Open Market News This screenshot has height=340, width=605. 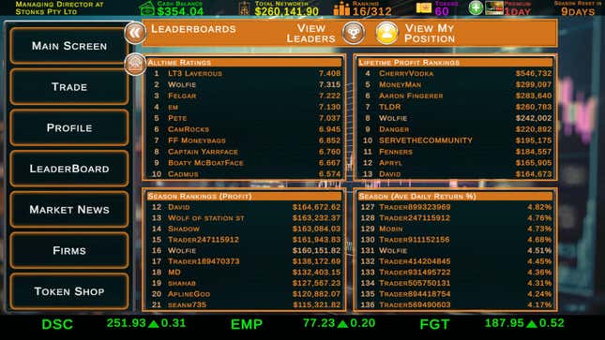[69, 209]
